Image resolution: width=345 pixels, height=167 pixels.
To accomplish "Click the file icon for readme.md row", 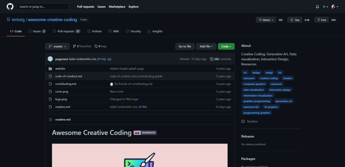I will 51,107.
